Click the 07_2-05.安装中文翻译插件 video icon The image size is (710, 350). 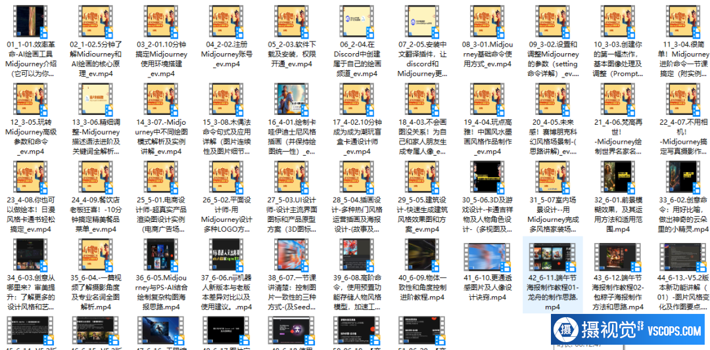(423, 20)
